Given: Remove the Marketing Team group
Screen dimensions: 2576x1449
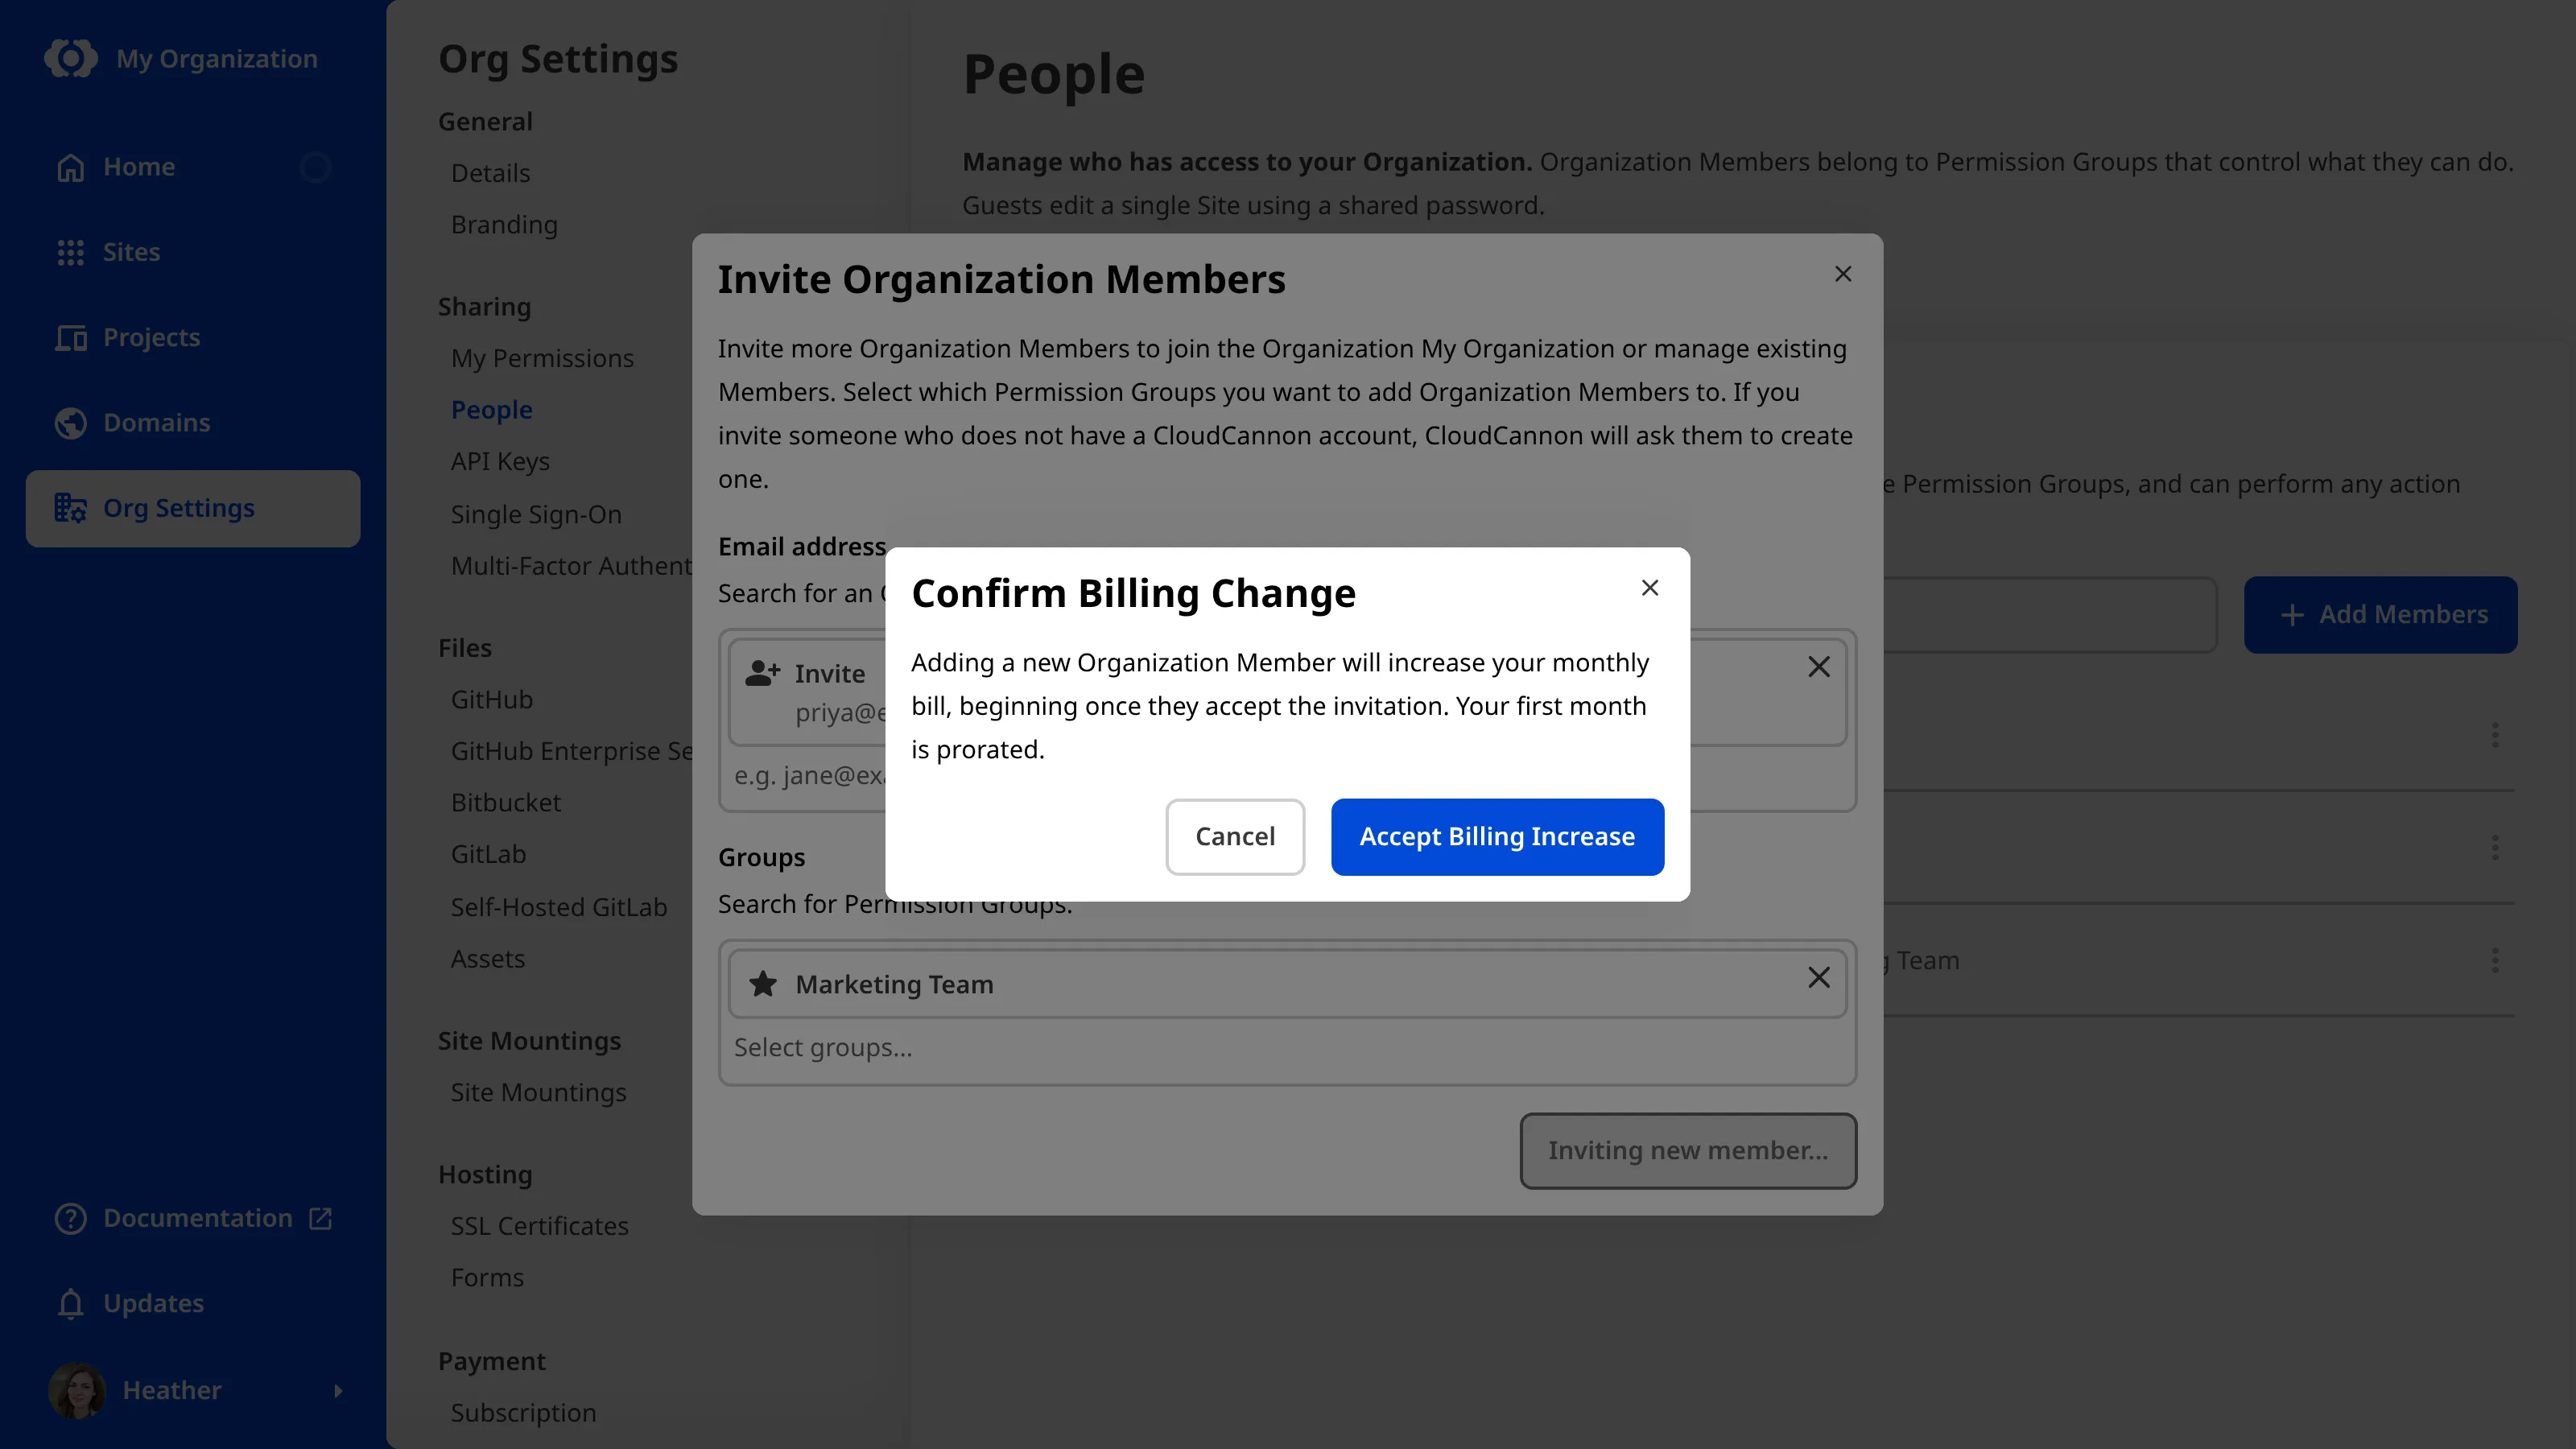Looking at the screenshot, I should coord(1819,978).
